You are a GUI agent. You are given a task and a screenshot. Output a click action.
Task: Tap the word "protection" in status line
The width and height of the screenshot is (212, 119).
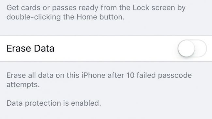click(43, 104)
